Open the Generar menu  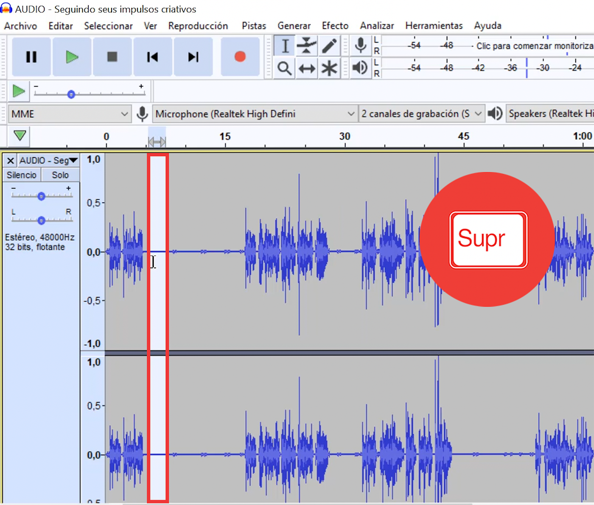[x=294, y=26]
